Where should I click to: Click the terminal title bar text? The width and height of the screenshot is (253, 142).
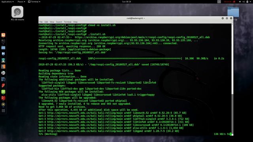click(x=136, y=19)
